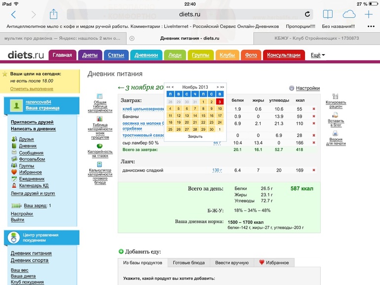The height and width of the screenshot is (285, 380).
Task: Open the Ваша страница link
Action: [x=42, y=108]
